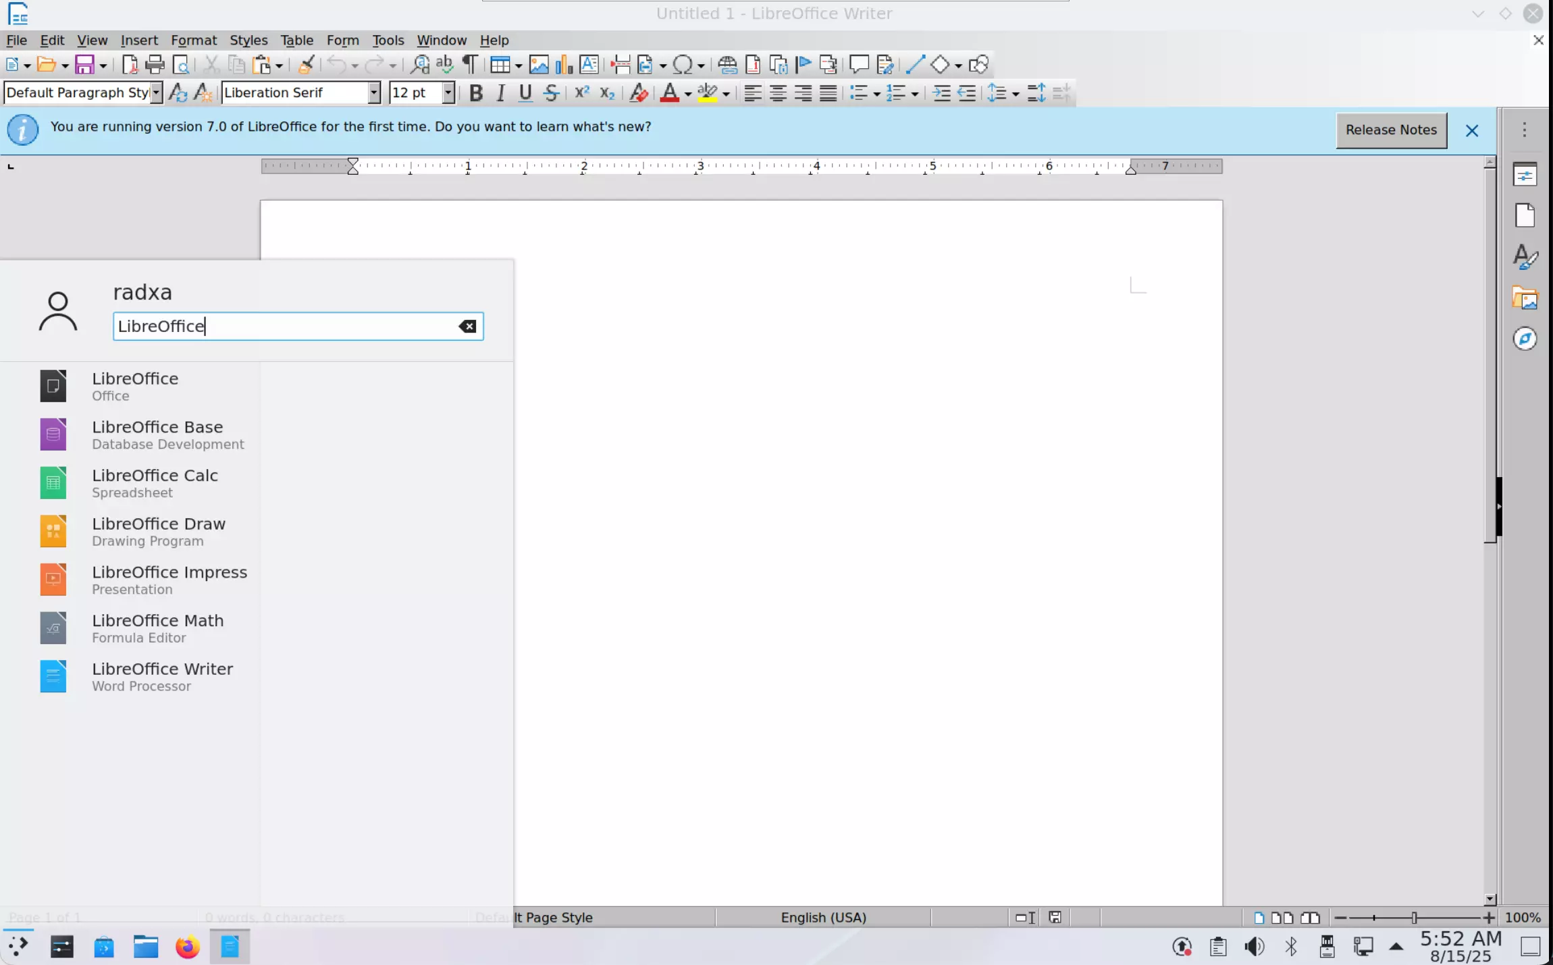Click the Print icon in toolbar
This screenshot has height=965, width=1553.
click(x=155, y=65)
